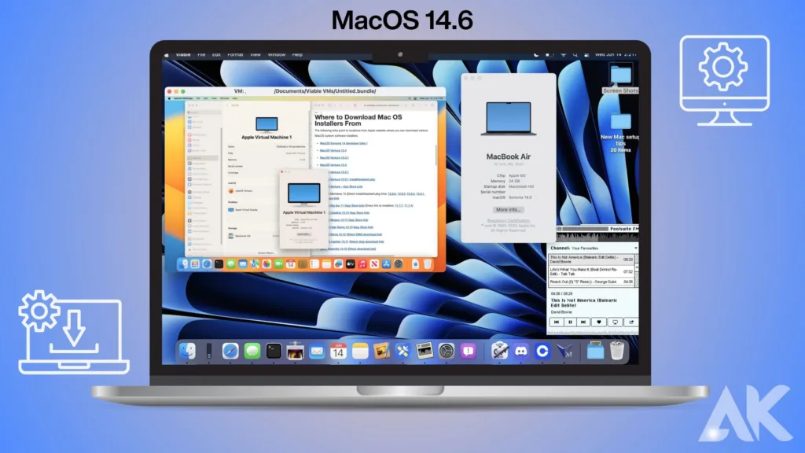Open the View menu

[x=255, y=54]
